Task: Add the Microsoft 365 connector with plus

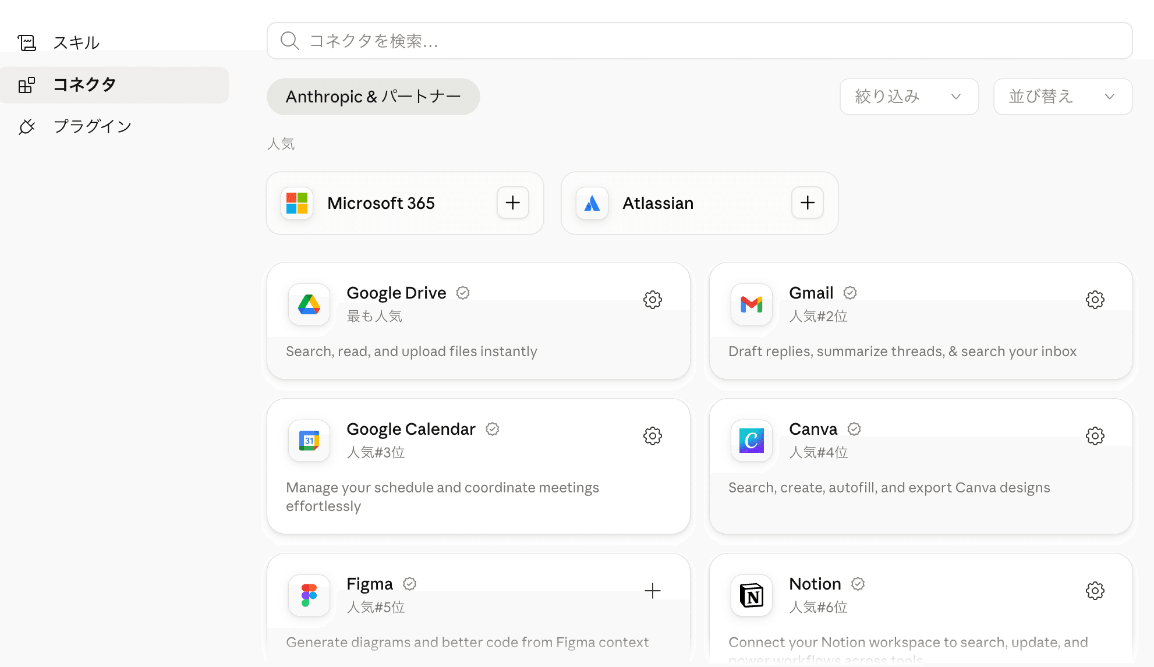Action: click(x=513, y=203)
